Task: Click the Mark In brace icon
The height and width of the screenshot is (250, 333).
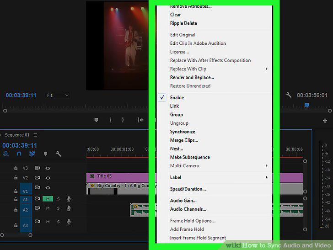Action: click(111, 120)
